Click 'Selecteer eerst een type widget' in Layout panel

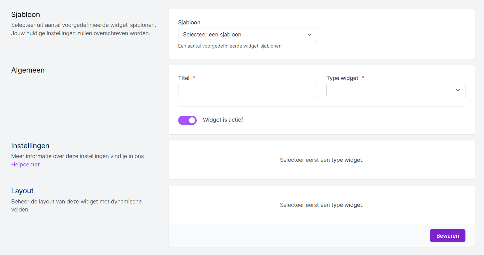point(322,205)
